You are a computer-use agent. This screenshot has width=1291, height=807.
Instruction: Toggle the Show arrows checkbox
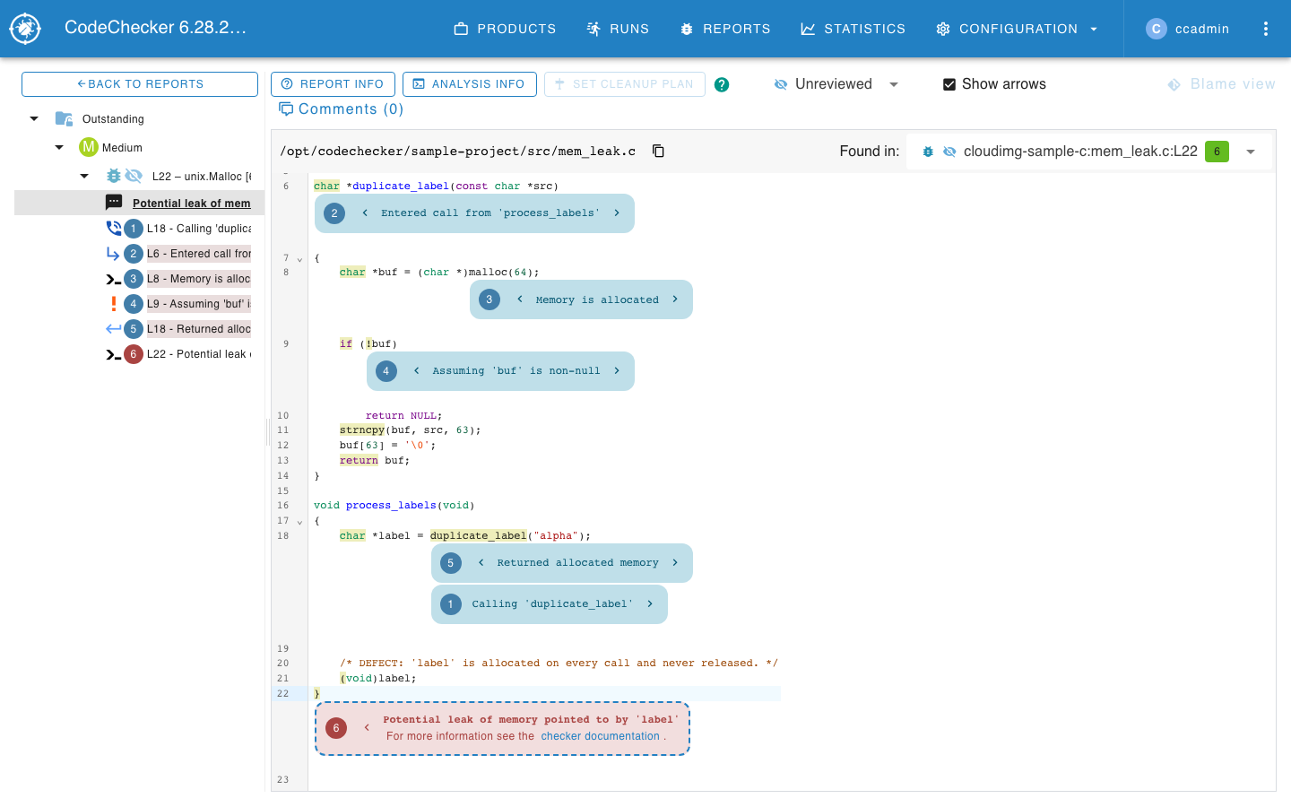click(x=949, y=84)
